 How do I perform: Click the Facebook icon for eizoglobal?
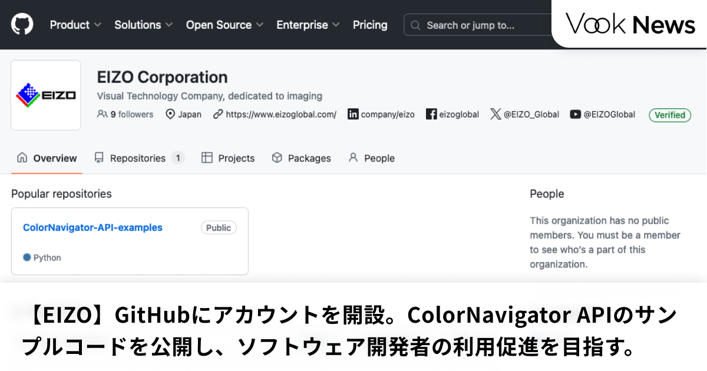point(432,114)
